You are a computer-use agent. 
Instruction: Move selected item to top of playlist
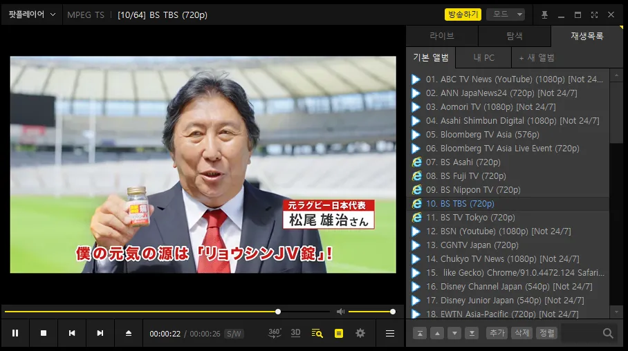tap(420, 333)
